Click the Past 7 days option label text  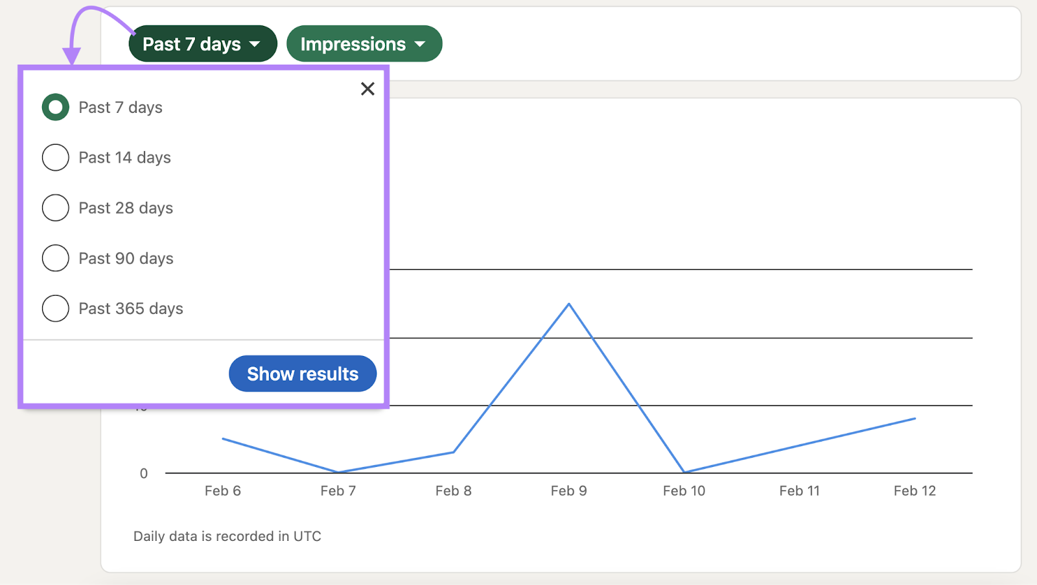point(120,107)
